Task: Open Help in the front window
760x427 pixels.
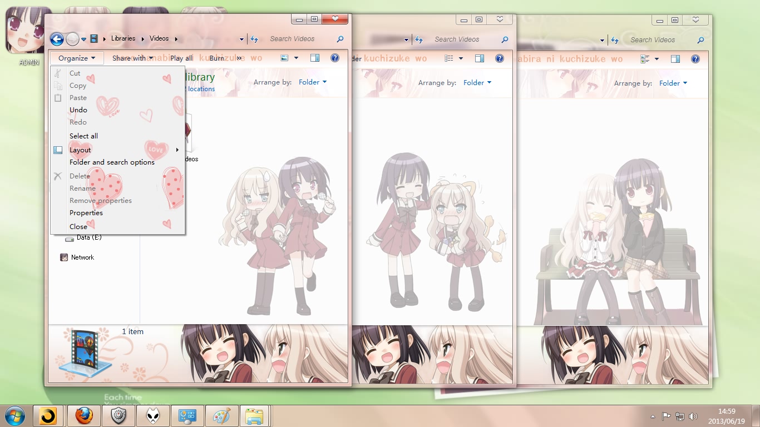Action: 335,58
